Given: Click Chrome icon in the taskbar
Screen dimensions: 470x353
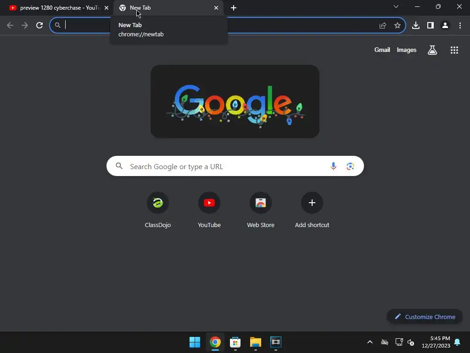Looking at the screenshot, I should coord(215,342).
